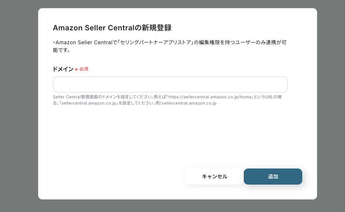Click the dimmed backdrop left of the dialog
This screenshot has width=345, height=212.
pos(19,106)
